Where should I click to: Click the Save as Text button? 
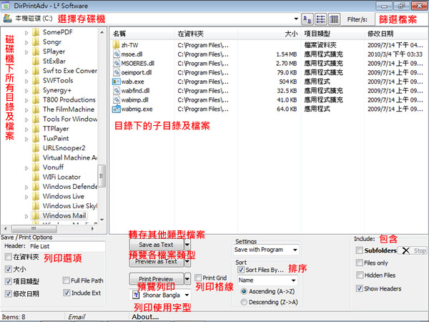point(156,245)
